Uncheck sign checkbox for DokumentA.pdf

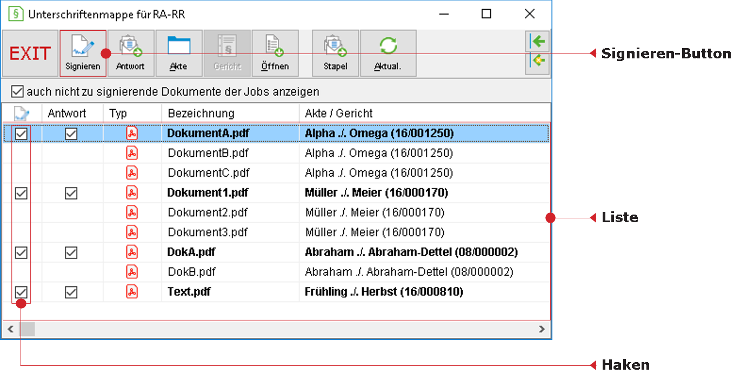tap(21, 133)
